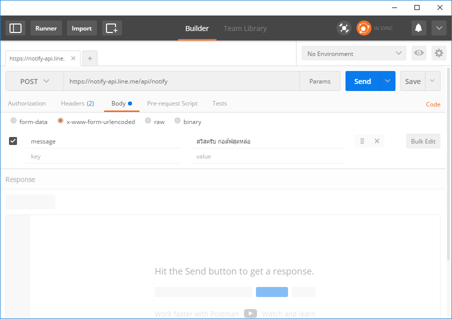Toggle the sidebar panel icon
452x319 pixels.
pyautogui.click(x=15, y=28)
